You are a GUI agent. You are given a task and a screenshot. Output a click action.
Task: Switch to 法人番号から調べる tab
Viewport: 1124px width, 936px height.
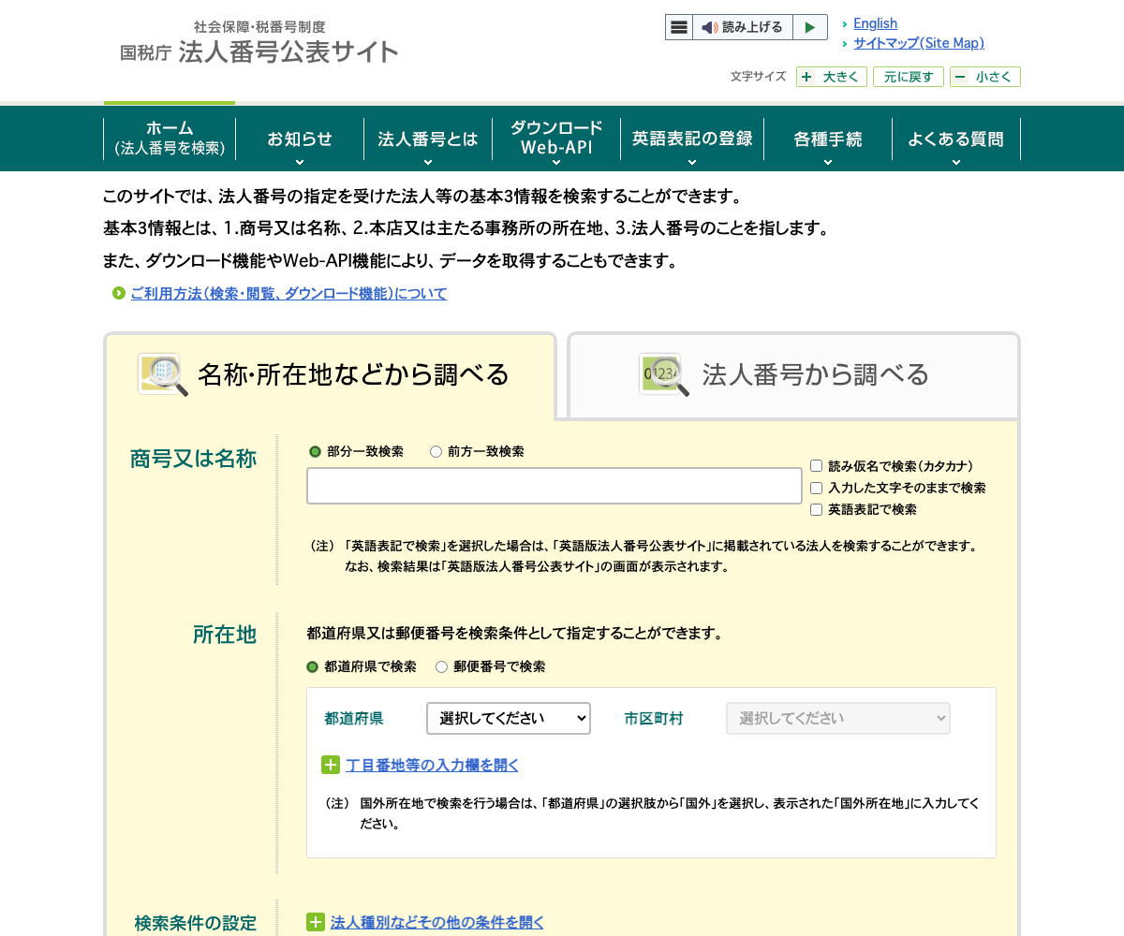793,375
